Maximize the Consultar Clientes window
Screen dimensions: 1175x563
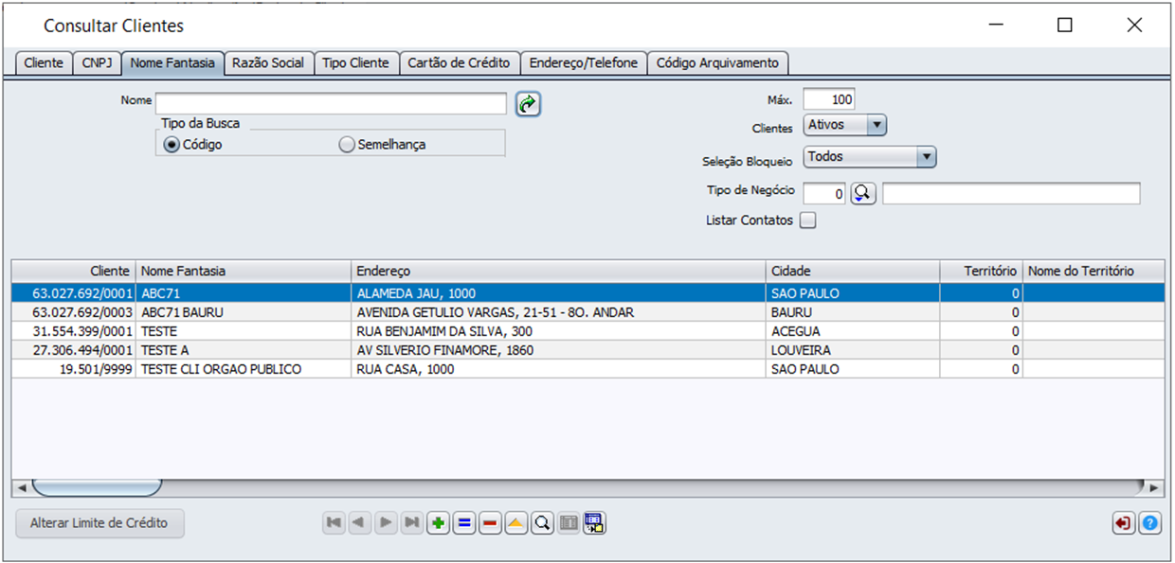point(1065,26)
